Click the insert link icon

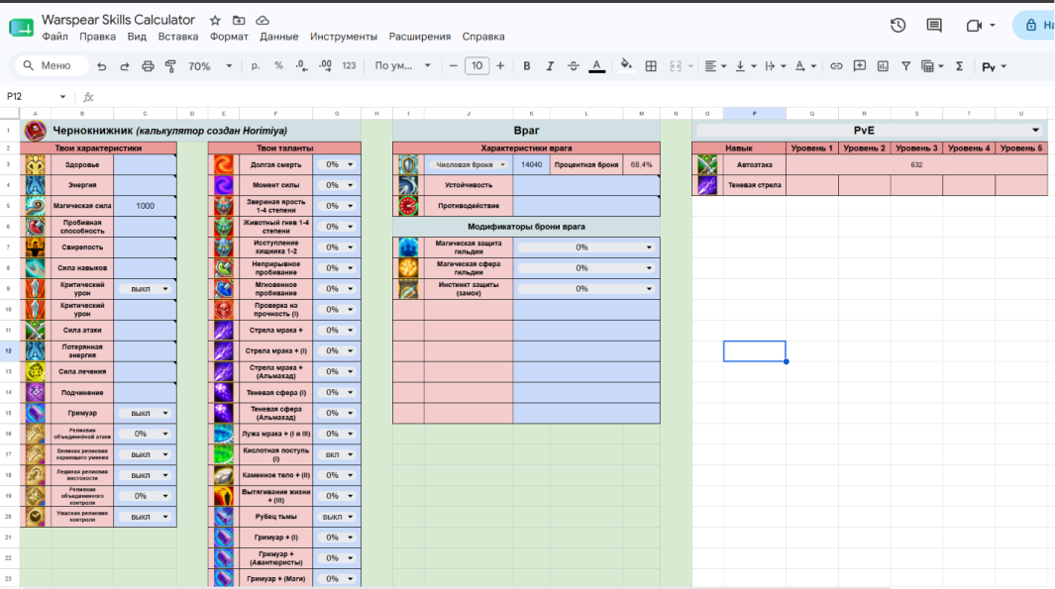tap(836, 66)
